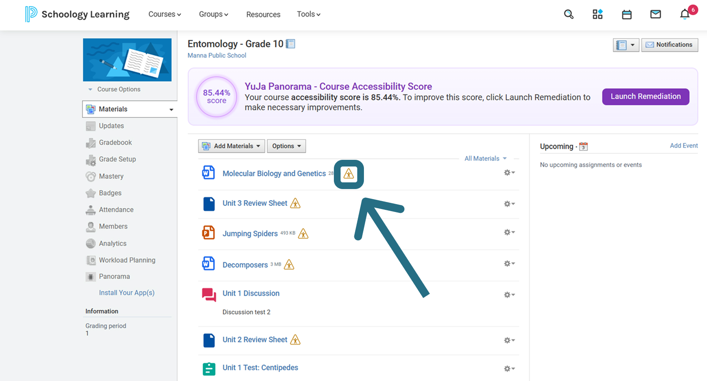Open the notifications bell icon

(685, 15)
